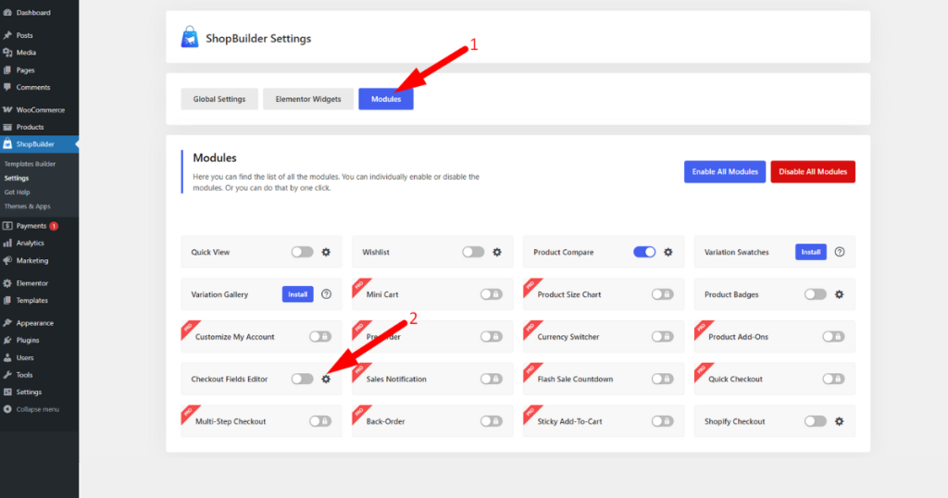The height and width of the screenshot is (498, 948).
Task: Click the WooCommerce logo icon
Action: (x=7, y=110)
